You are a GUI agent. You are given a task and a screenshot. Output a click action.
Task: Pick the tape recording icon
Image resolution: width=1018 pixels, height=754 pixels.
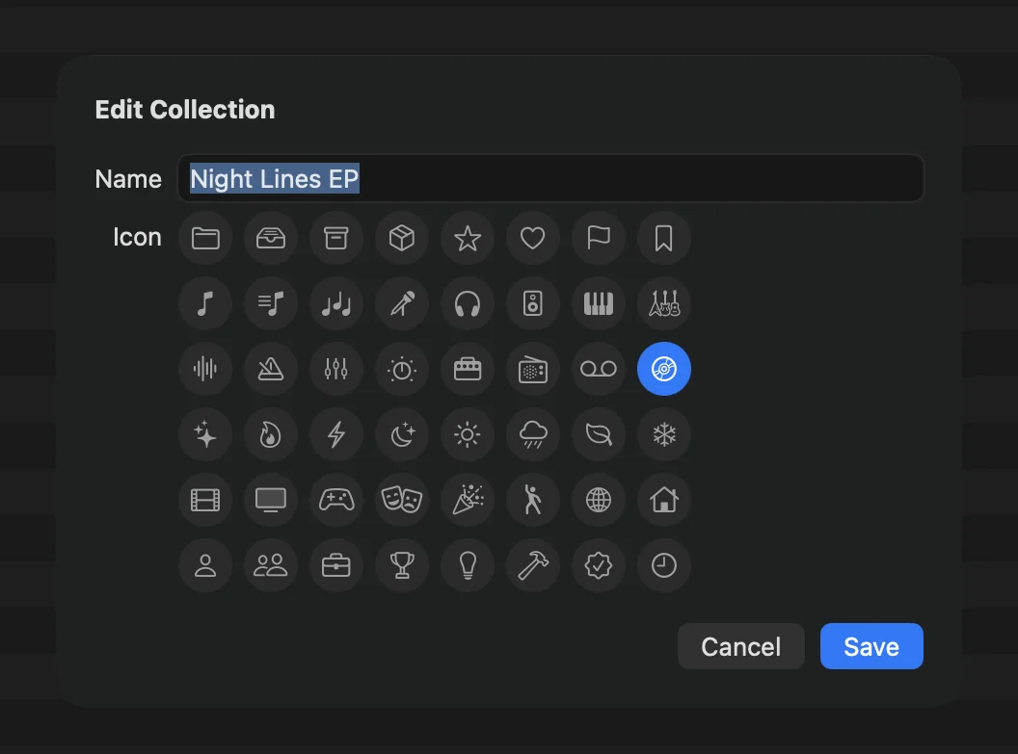tap(599, 369)
